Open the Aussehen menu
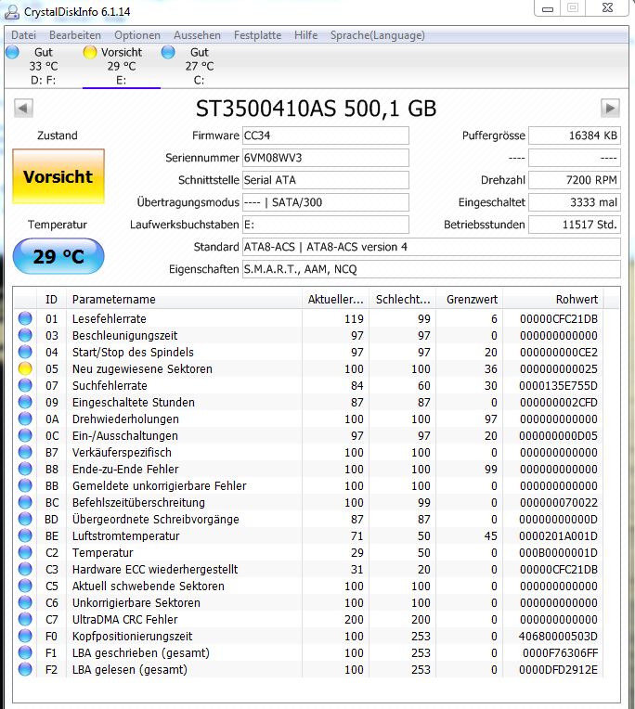 point(197,35)
